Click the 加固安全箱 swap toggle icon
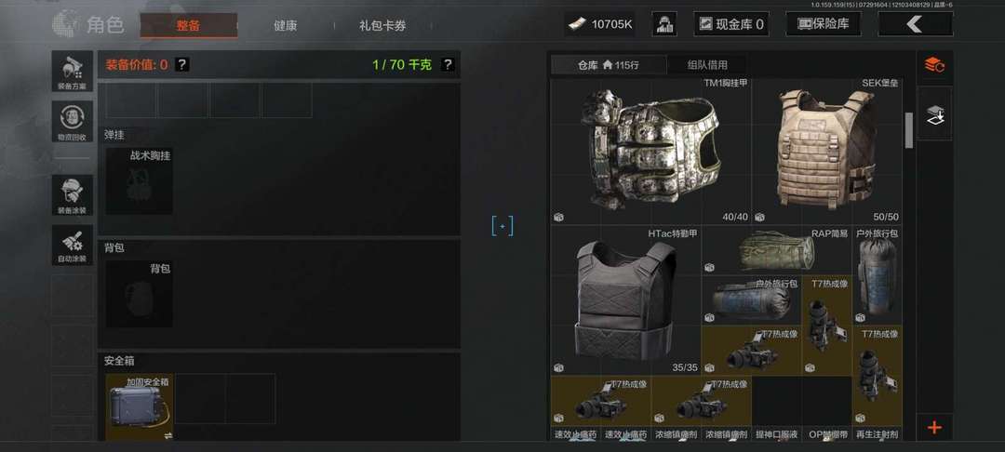The width and height of the screenshot is (1005, 452). coord(167,435)
